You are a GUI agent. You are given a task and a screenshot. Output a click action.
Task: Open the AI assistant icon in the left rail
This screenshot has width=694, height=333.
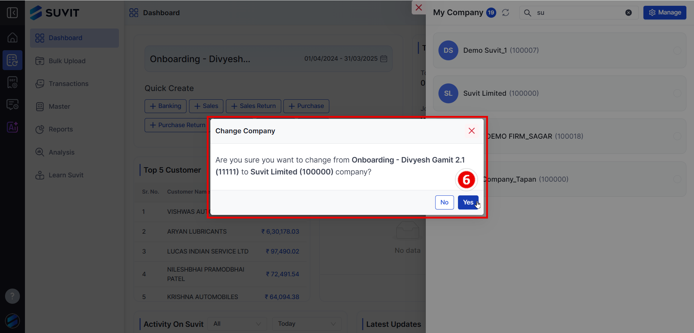(12, 127)
